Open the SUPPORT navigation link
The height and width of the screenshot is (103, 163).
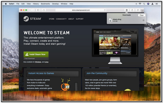point(80,19)
